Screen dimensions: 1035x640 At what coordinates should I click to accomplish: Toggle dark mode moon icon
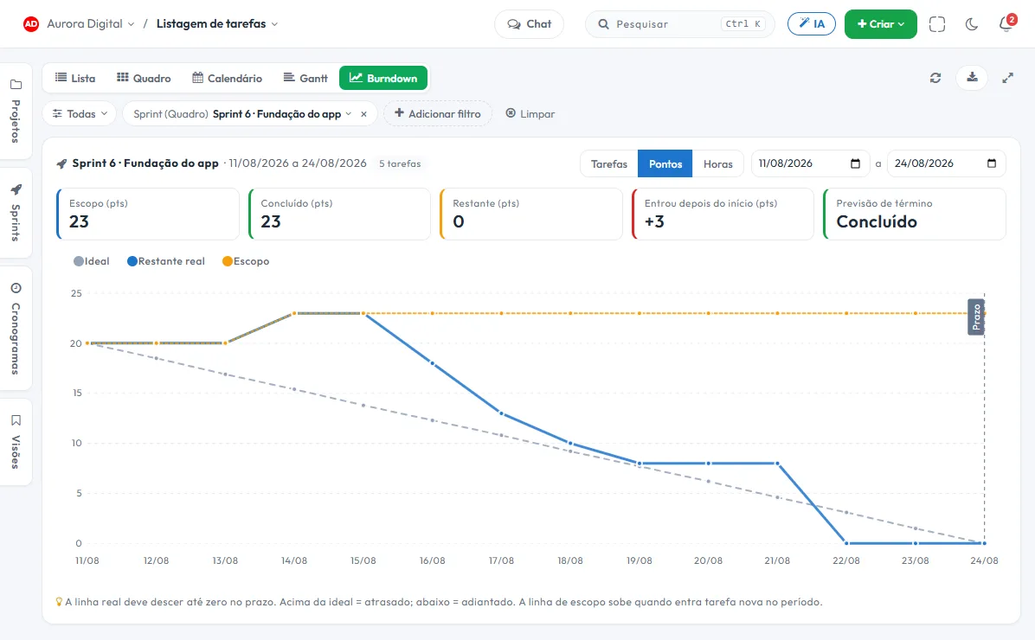pyautogui.click(x=971, y=24)
